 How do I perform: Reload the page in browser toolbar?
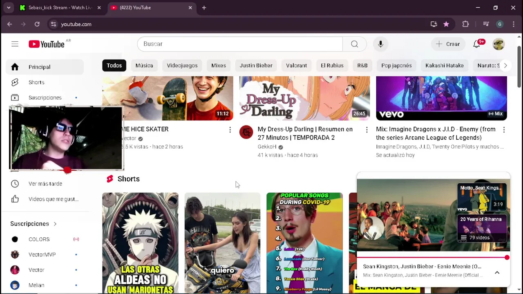click(x=37, y=24)
